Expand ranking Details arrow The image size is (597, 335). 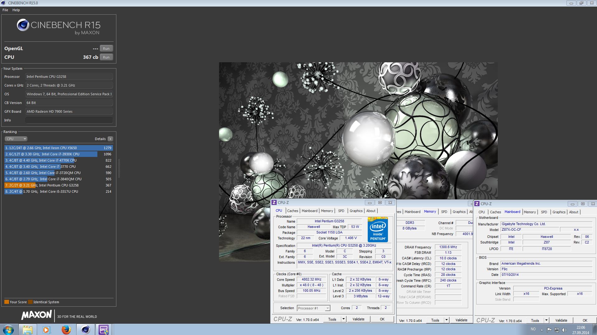click(x=110, y=139)
